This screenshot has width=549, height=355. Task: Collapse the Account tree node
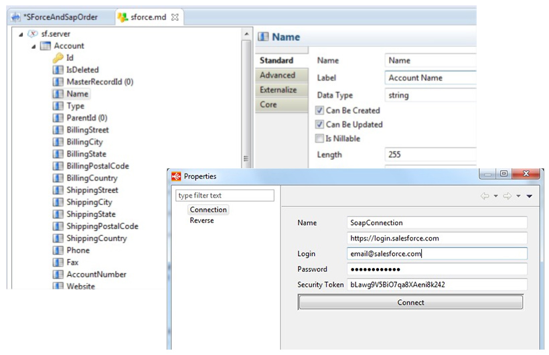33,46
